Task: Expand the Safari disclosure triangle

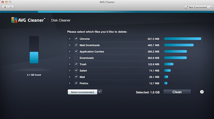Action: (70, 71)
